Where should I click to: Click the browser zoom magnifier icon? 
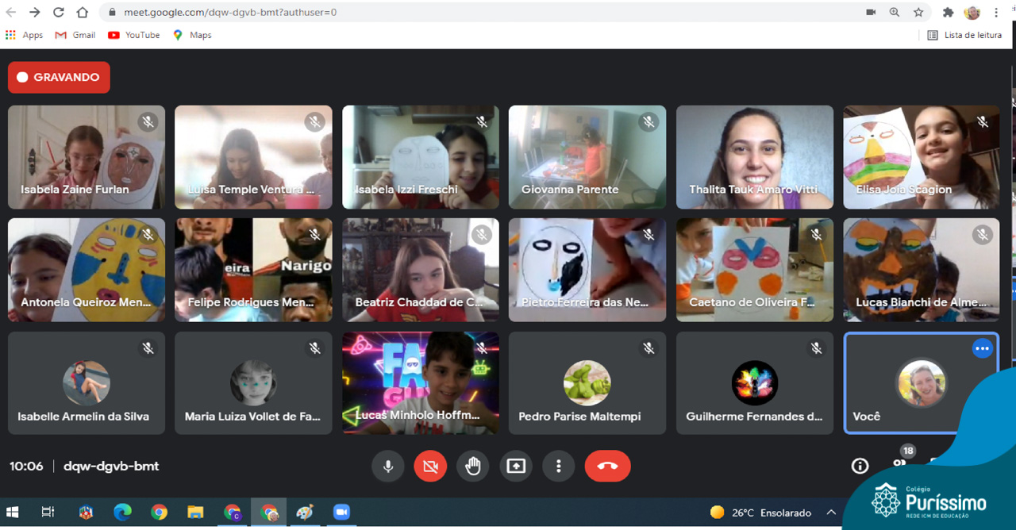895,13
